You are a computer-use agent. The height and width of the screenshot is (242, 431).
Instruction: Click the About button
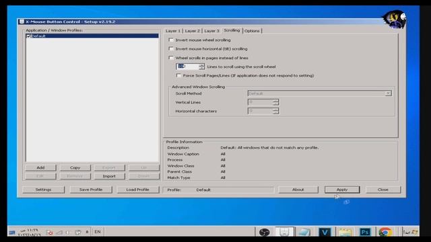point(298,190)
